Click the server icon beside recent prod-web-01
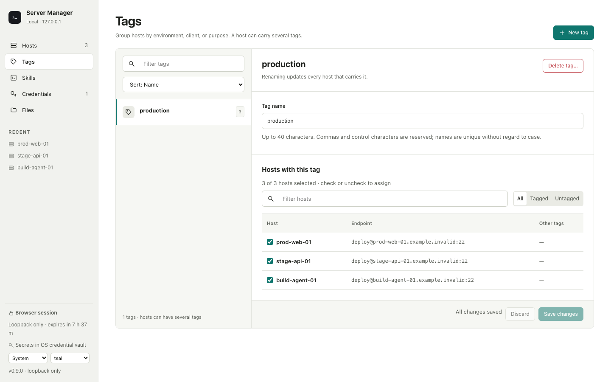Viewport: 611px width, 382px height. (11, 144)
